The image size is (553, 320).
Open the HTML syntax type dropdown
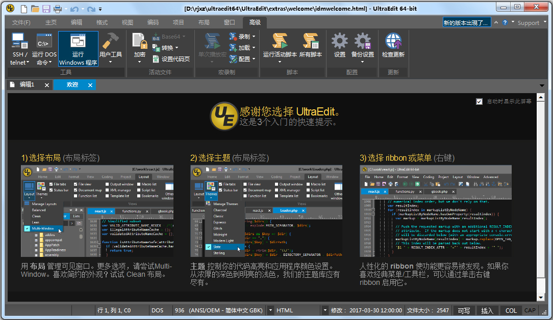coord(325,310)
